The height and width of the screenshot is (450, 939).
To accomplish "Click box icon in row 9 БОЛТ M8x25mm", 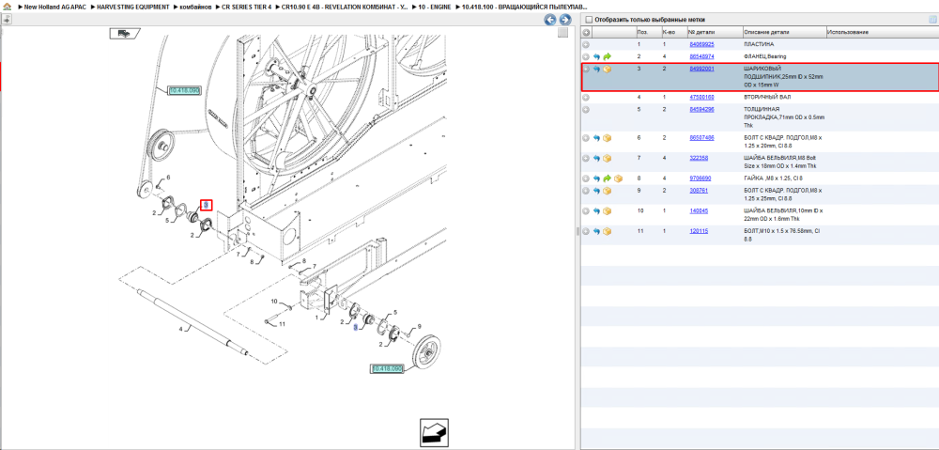I will [x=608, y=191].
